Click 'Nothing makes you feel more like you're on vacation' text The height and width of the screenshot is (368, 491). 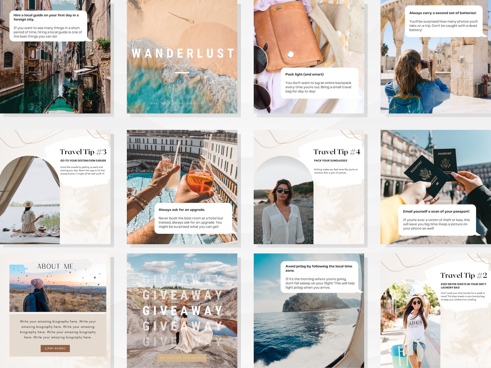point(336,171)
